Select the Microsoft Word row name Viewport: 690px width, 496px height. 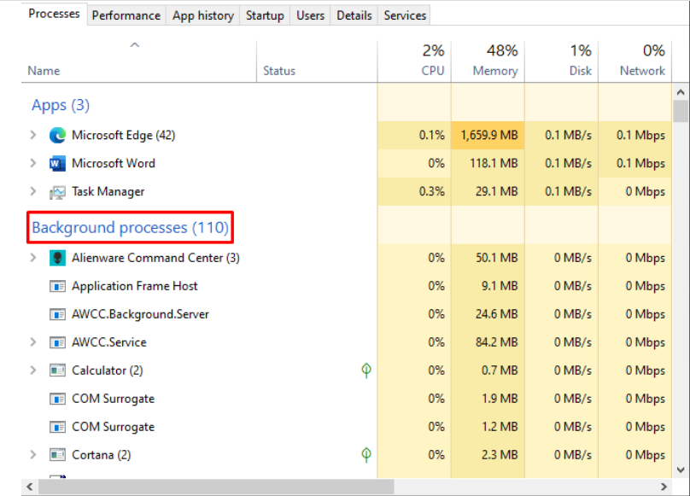[114, 163]
